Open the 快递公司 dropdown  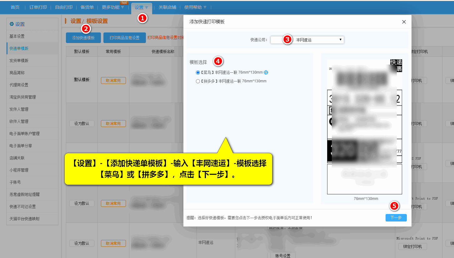307,40
